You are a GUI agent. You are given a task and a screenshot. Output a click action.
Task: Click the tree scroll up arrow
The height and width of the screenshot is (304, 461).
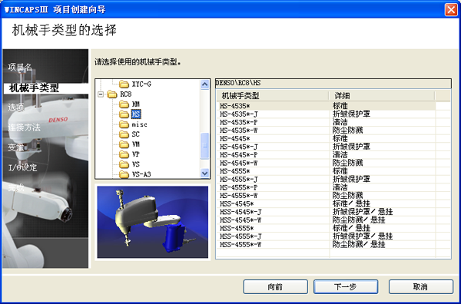[x=204, y=84]
